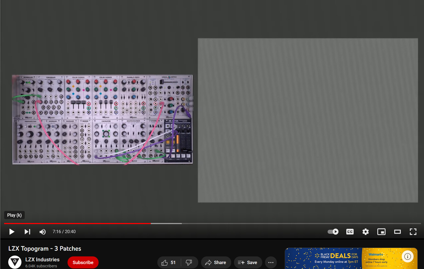Image resolution: width=424 pixels, height=269 pixels.
Task: Toggle the autoplay switch
Action: pyautogui.click(x=333, y=232)
